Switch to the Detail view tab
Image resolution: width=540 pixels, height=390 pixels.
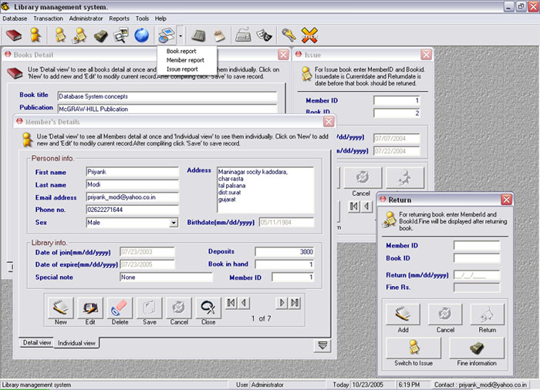point(36,342)
